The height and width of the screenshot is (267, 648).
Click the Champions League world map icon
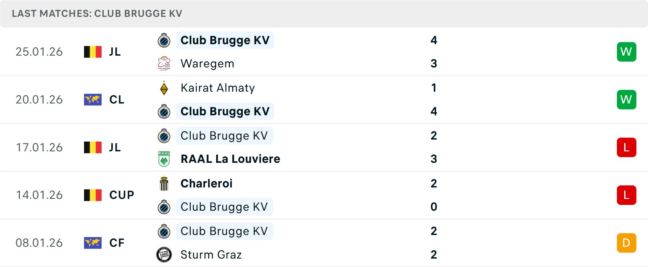(x=92, y=99)
